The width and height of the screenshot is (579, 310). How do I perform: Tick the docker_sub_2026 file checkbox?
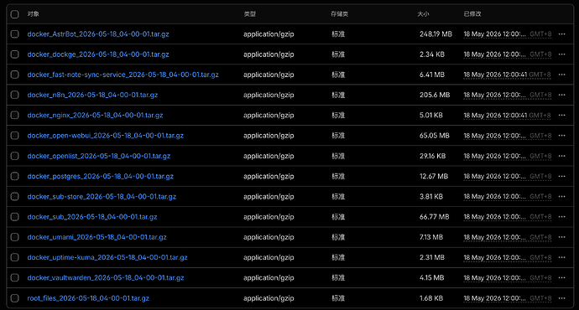15,217
